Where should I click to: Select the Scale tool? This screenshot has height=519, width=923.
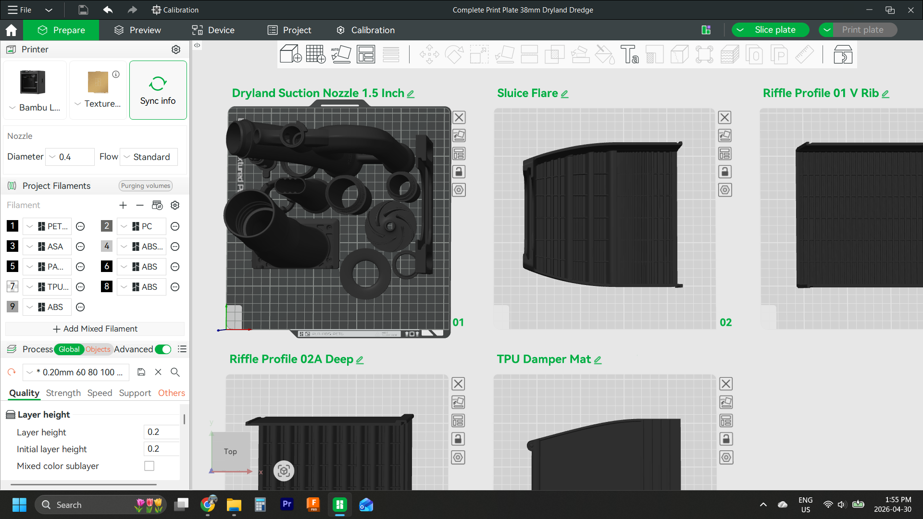(479, 54)
